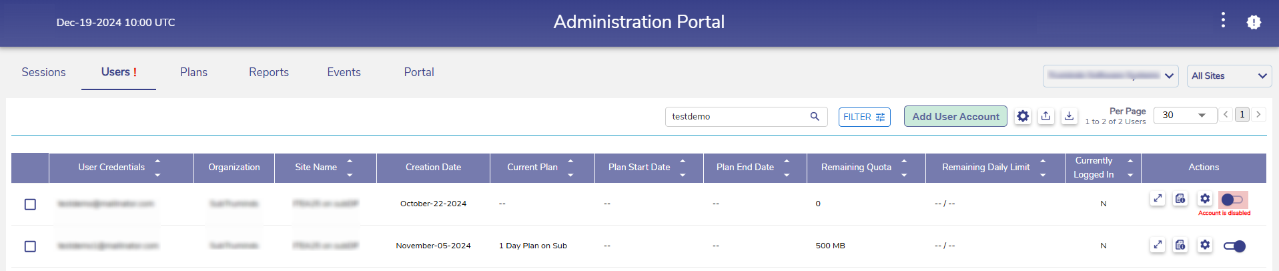Open the alert icon in the header

1254,22
